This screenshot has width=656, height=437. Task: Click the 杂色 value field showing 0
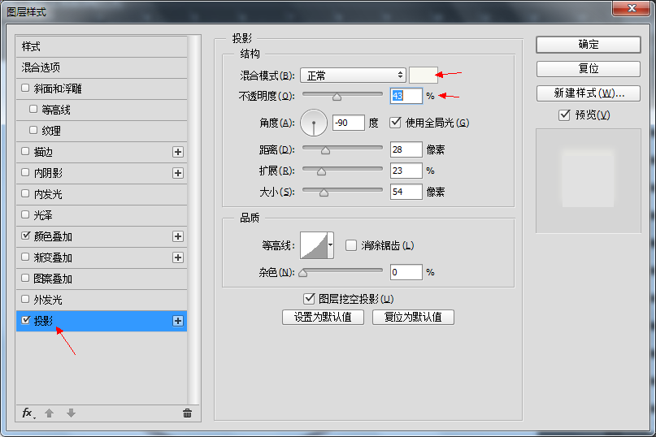tap(406, 272)
